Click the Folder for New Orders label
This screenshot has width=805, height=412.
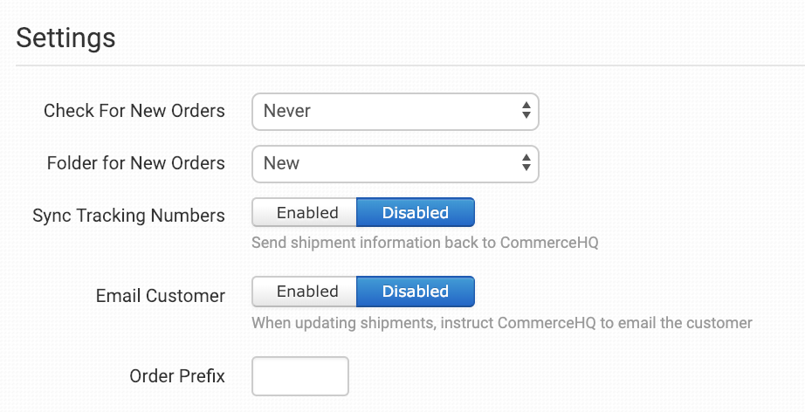click(x=135, y=163)
